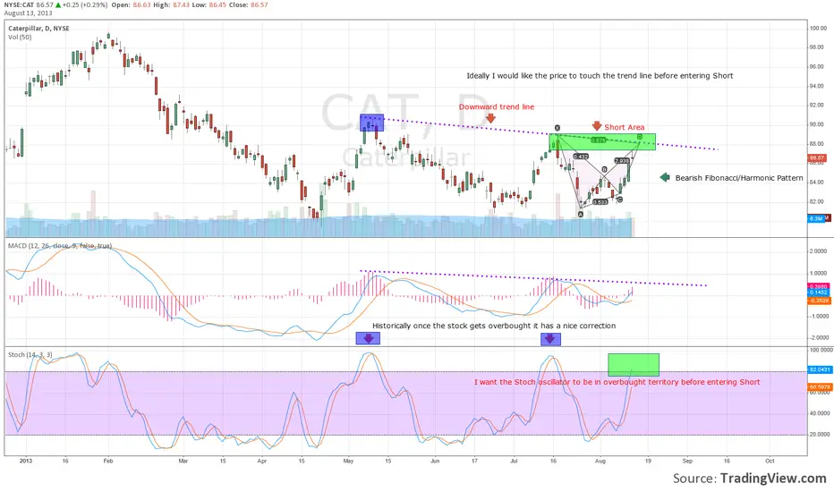The image size is (834, 492).
Task: Click the Oct label on time axis
Action: pyautogui.click(x=770, y=462)
